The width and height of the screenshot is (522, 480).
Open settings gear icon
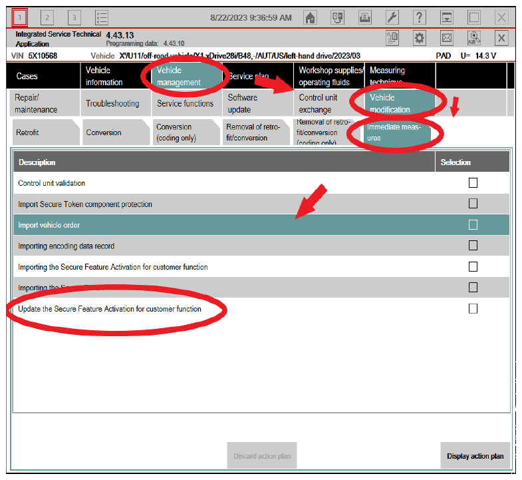(x=420, y=38)
